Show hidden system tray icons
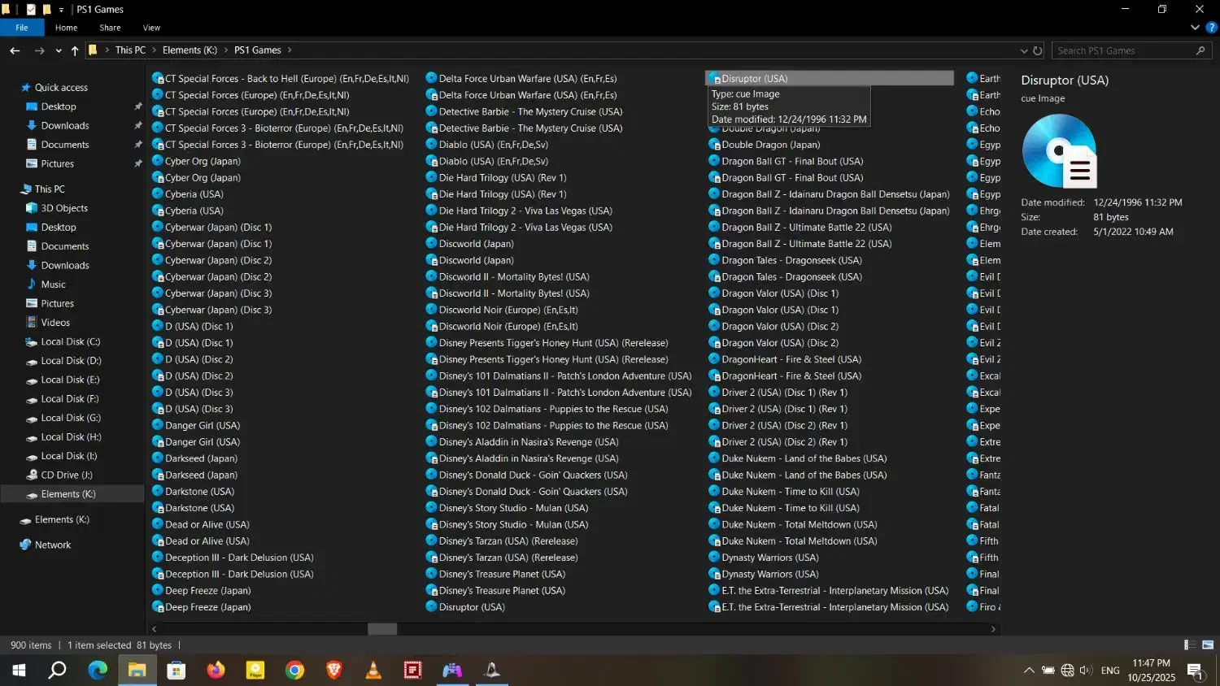Image resolution: width=1220 pixels, height=686 pixels. (1029, 671)
